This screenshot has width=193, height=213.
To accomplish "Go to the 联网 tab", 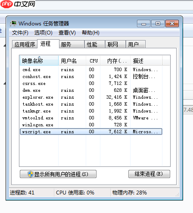I will click(x=115, y=44).
